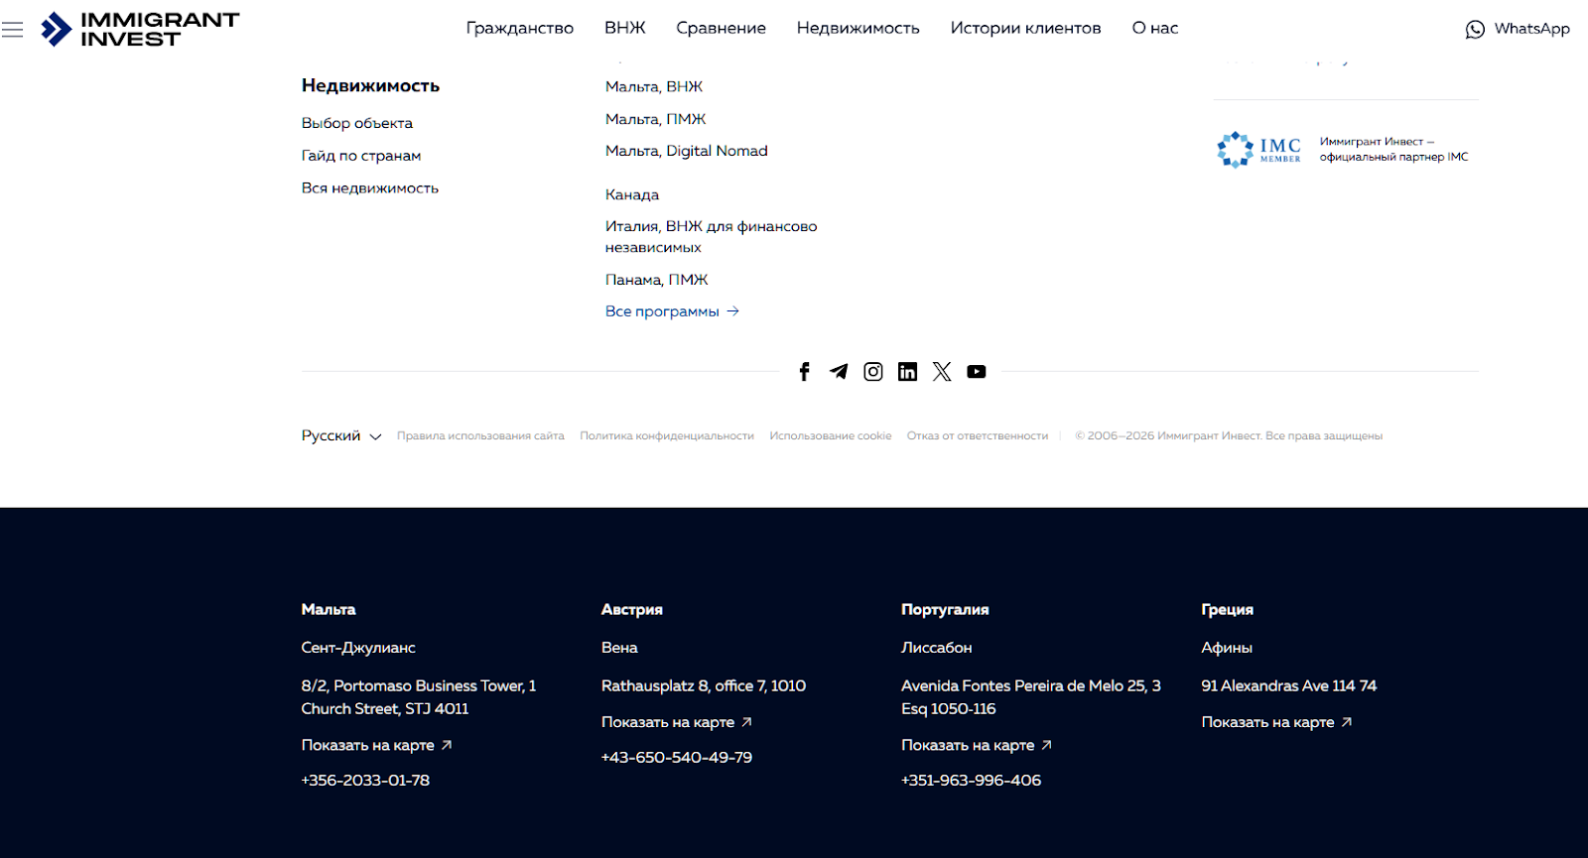Click the IMC Member badge logo

point(1258,150)
